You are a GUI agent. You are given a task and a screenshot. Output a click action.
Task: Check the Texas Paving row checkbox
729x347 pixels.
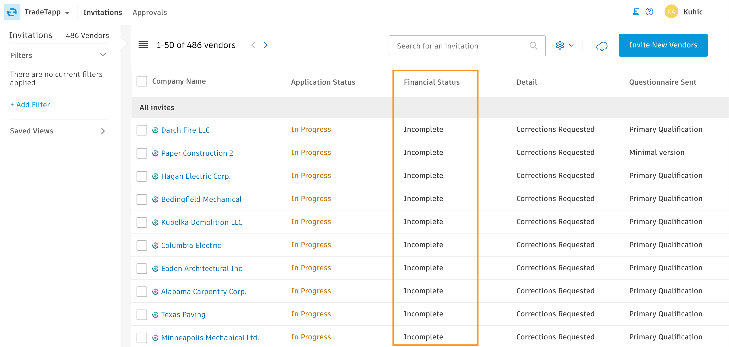142,315
